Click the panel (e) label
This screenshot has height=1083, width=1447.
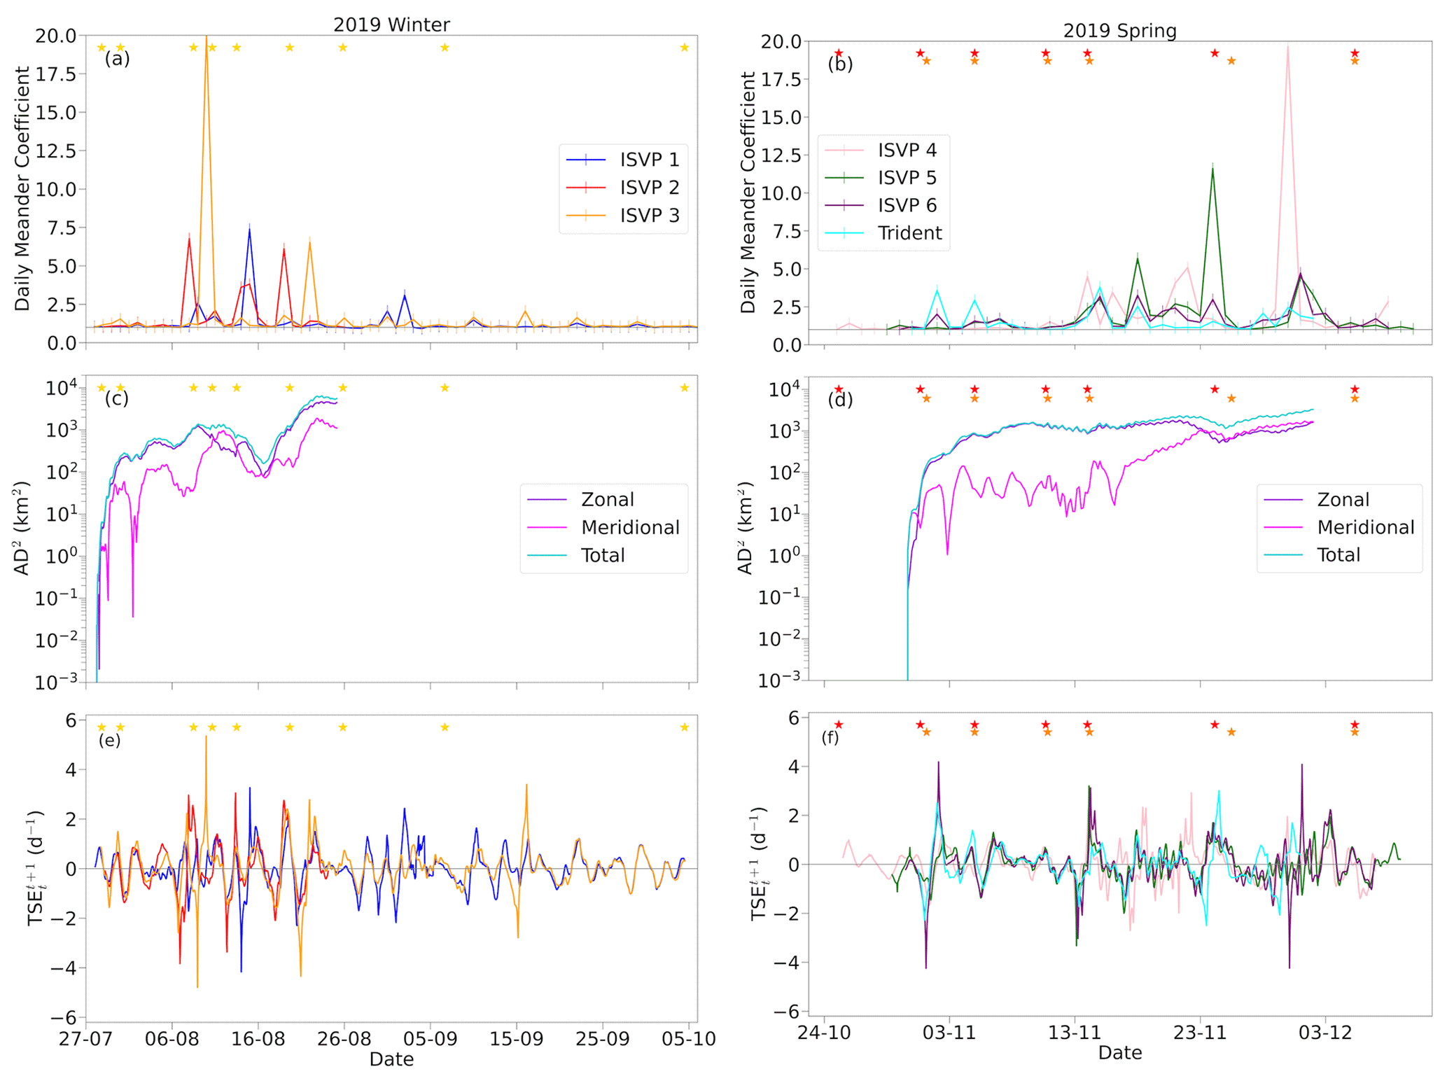(109, 741)
